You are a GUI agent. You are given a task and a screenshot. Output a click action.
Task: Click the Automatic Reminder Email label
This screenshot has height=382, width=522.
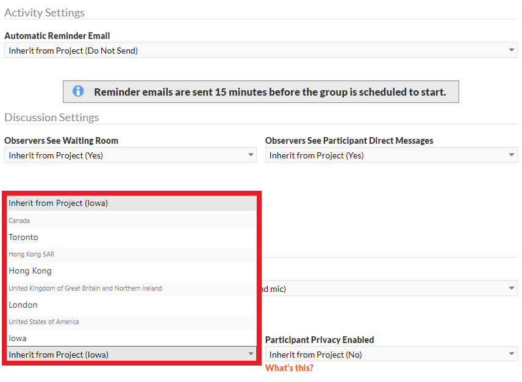pyautogui.click(x=57, y=35)
